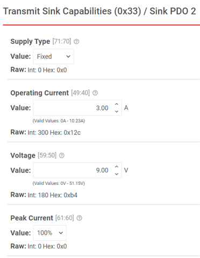The height and width of the screenshot is (258, 200).
Task: Open the Supply Type help icon
Action: (76, 41)
